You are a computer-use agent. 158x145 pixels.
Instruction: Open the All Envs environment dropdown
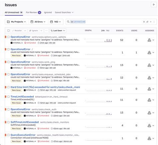pyautogui.click(x=38, y=22)
